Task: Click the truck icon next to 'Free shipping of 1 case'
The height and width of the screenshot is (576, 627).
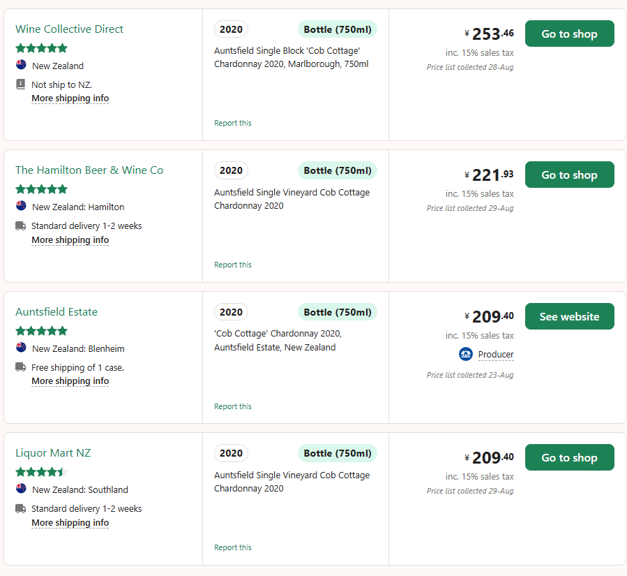Action: 20,367
